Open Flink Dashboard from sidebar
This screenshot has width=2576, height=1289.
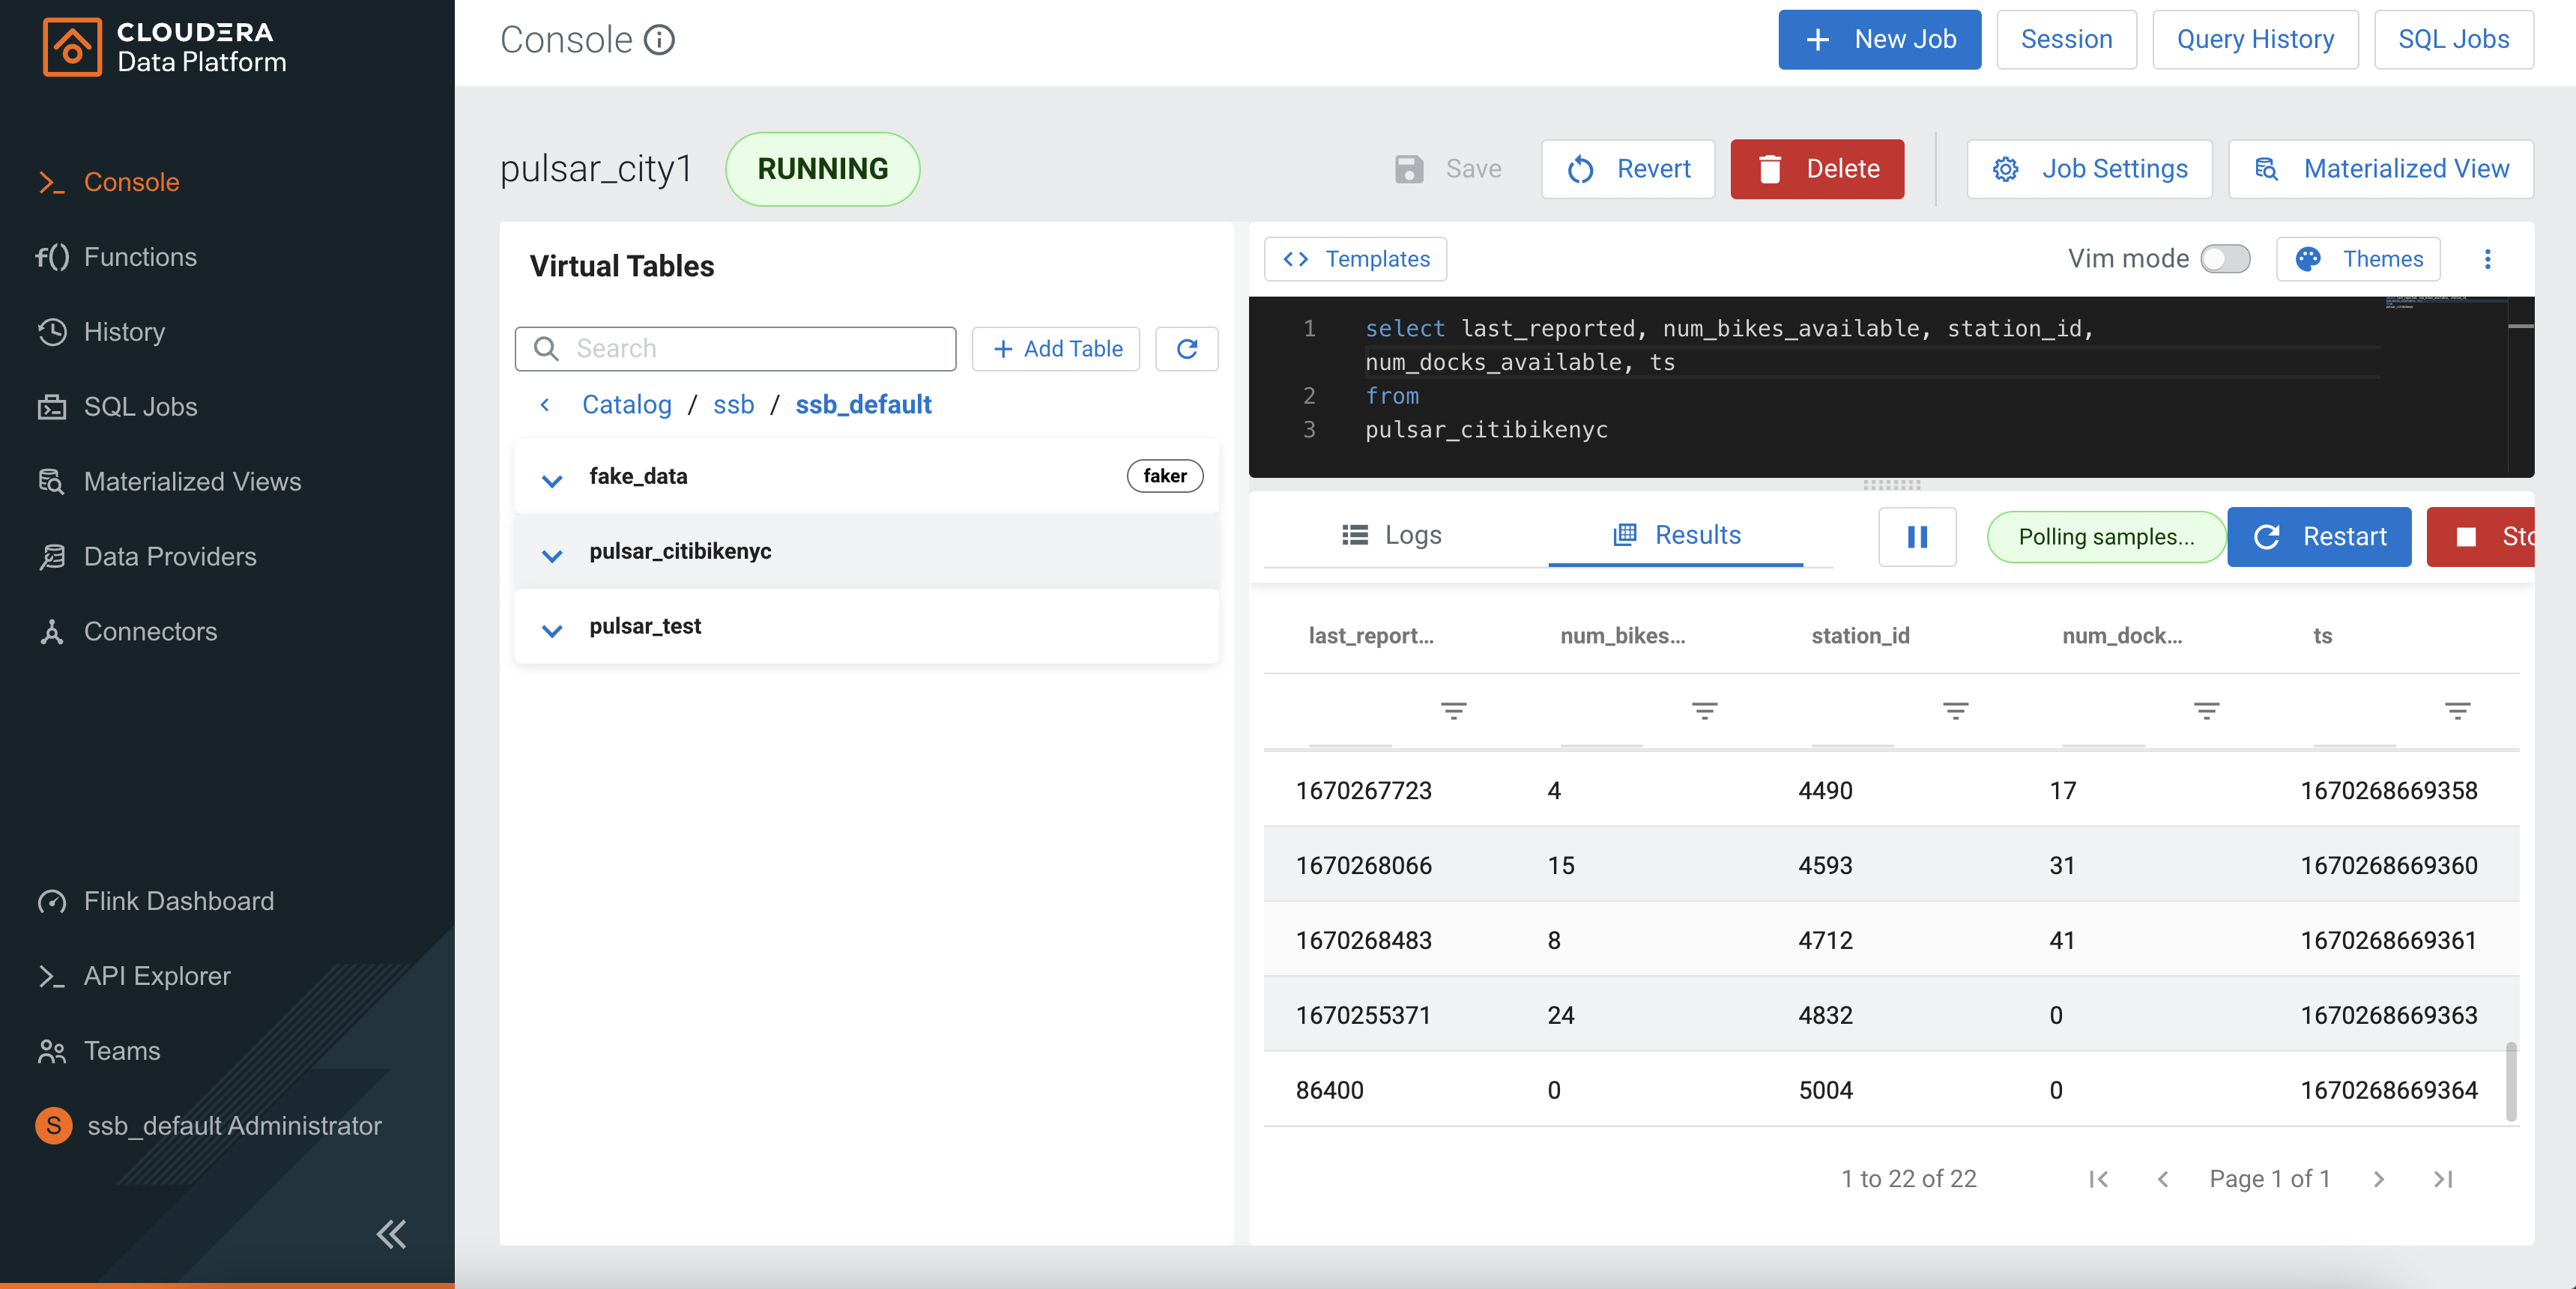point(178,901)
